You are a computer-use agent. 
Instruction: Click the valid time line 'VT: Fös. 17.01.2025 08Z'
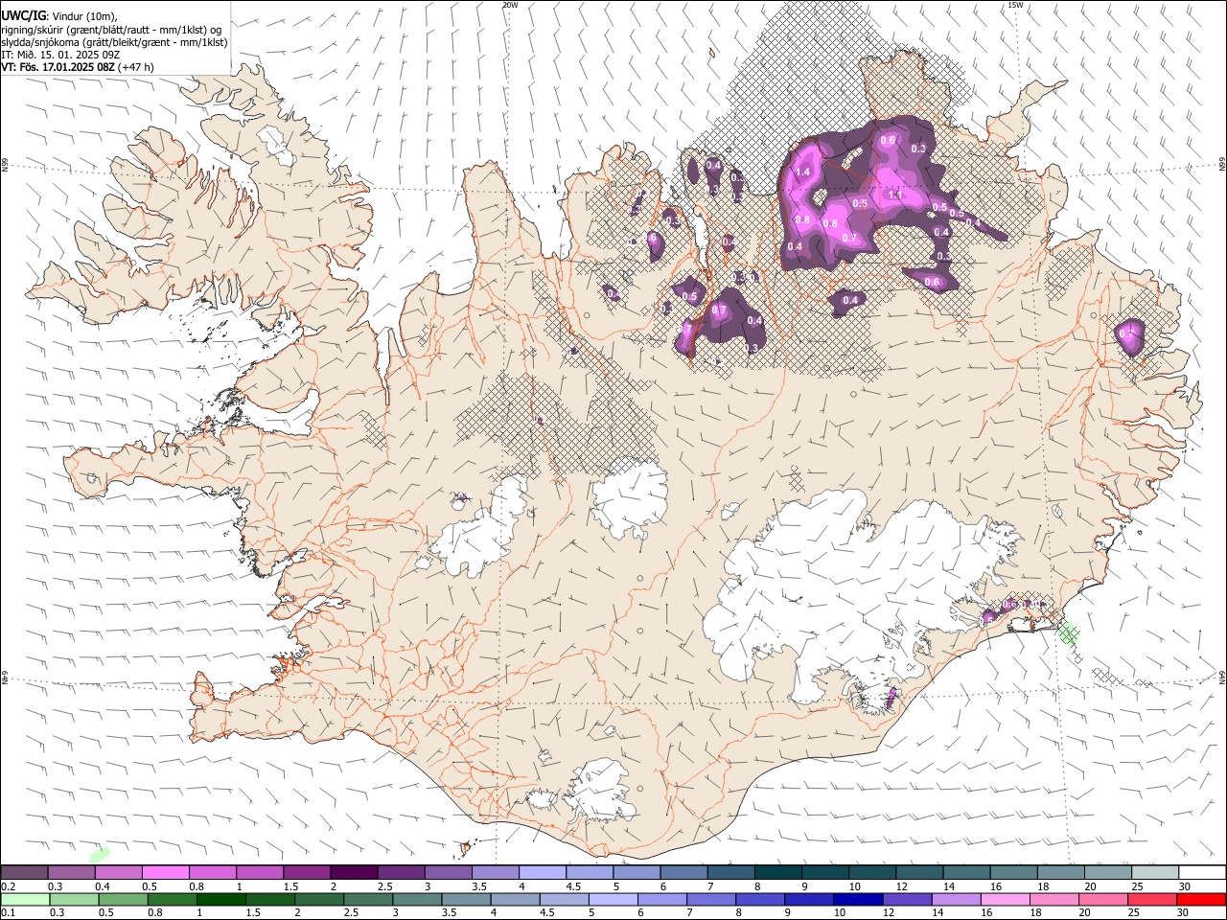pos(58,67)
